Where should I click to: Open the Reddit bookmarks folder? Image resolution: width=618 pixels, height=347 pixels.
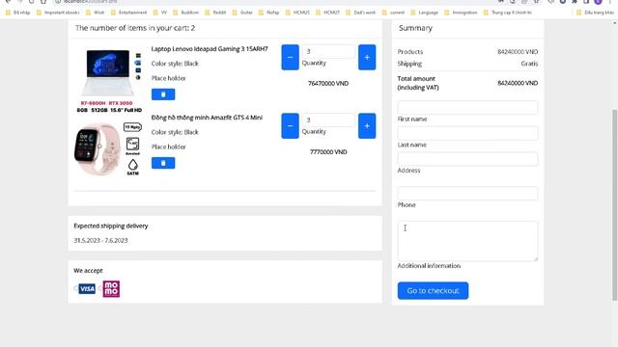pos(215,13)
